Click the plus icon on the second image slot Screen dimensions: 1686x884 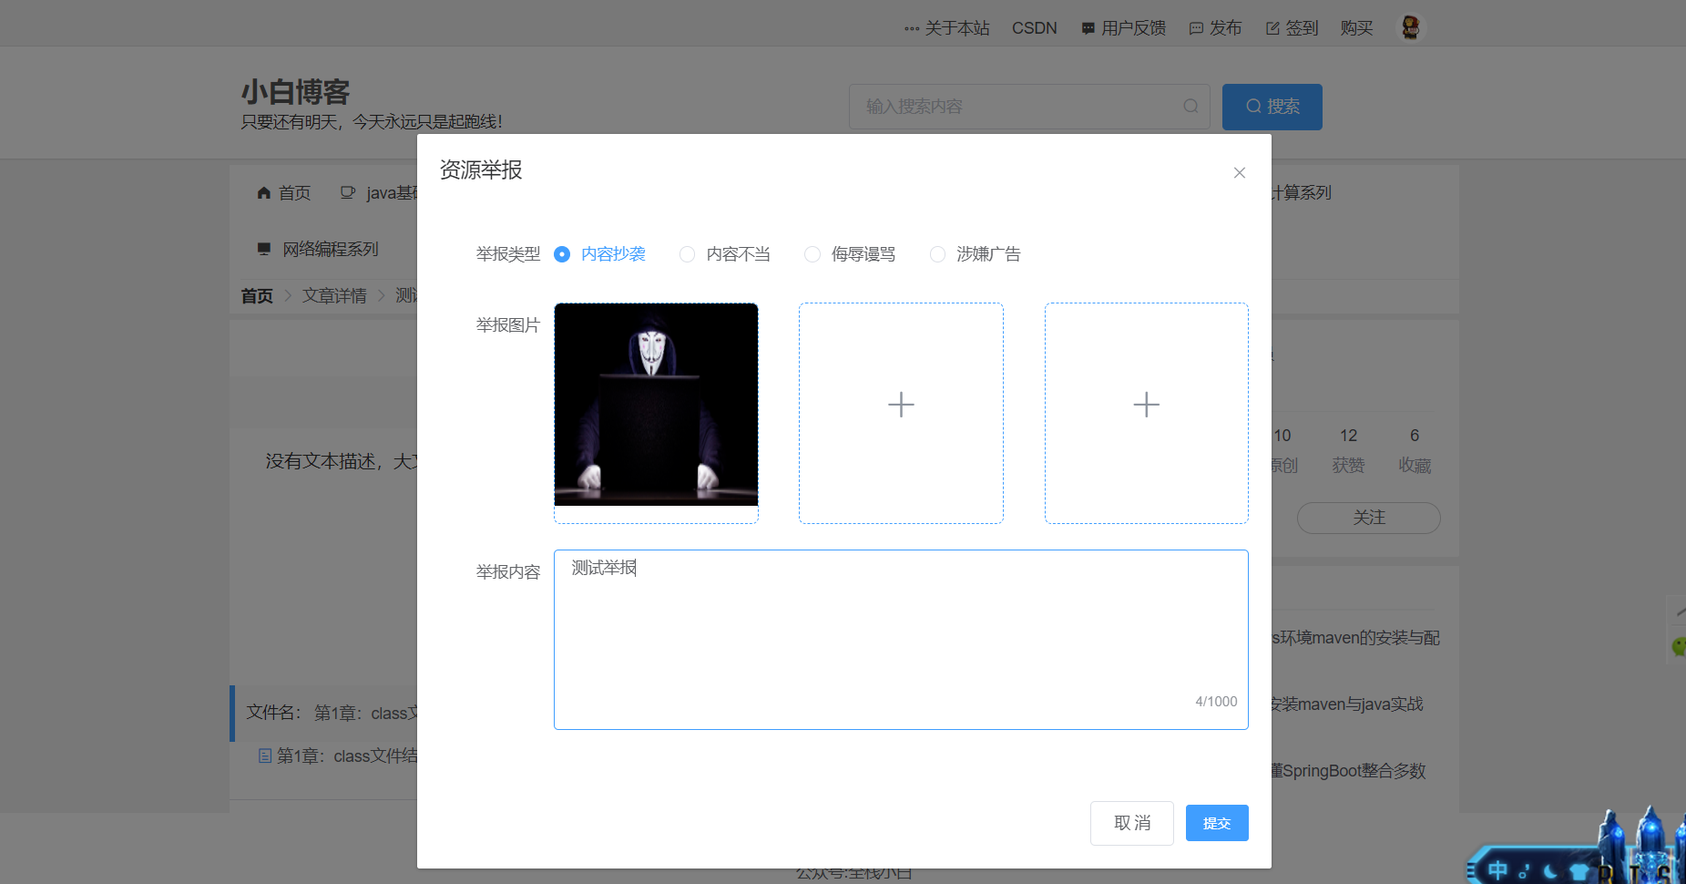click(x=900, y=405)
